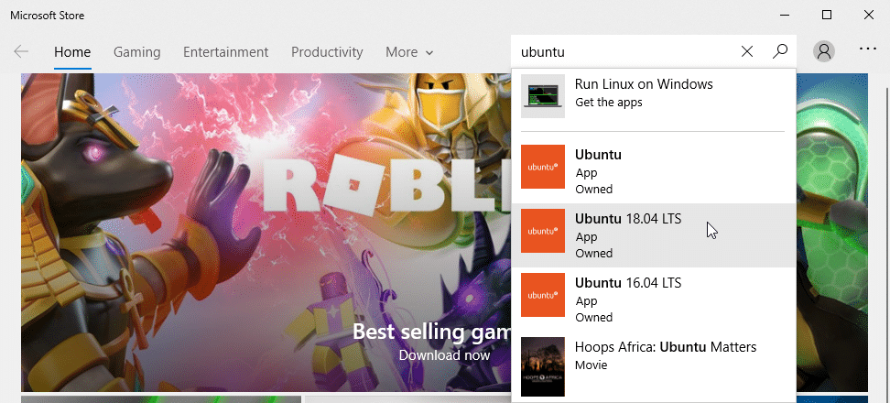Click the magnifying glass search icon
This screenshot has width=890, height=403.
pyautogui.click(x=780, y=51)
